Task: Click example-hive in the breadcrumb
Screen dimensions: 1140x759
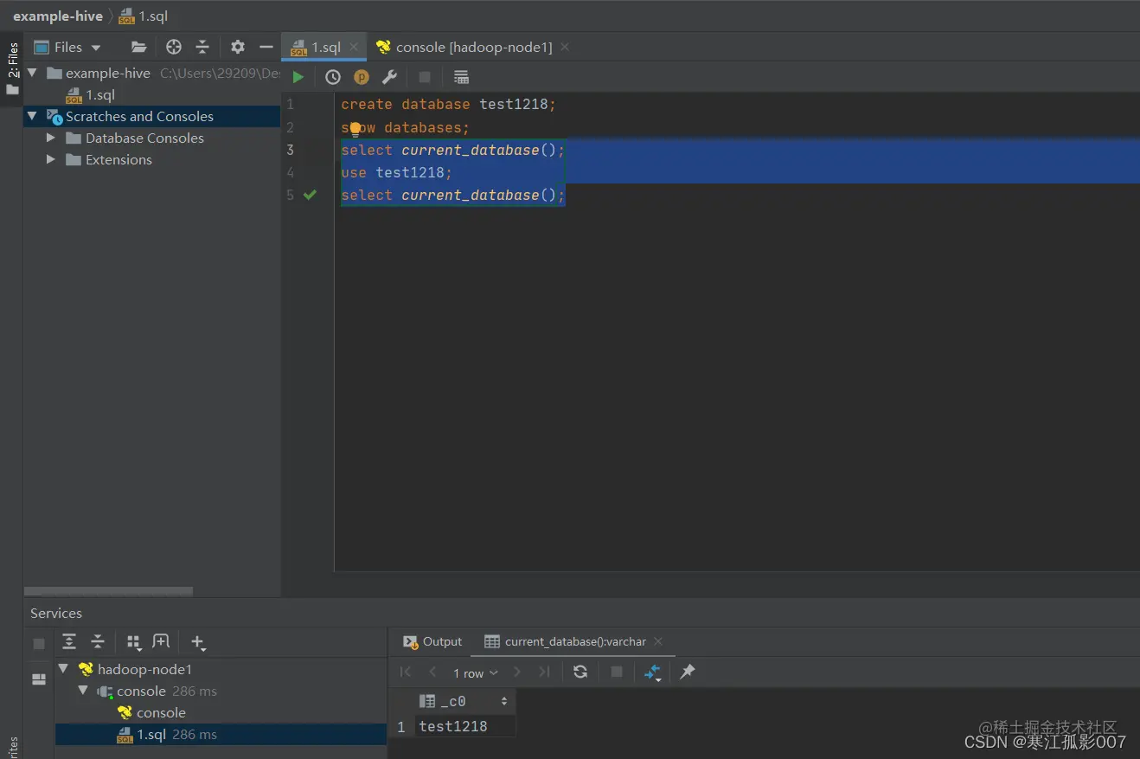Action: tap(58, 16)
